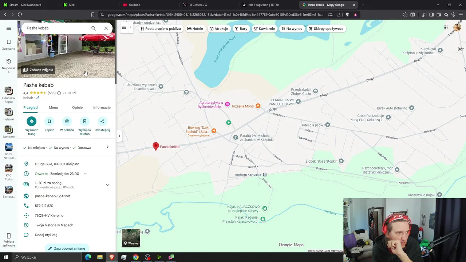This screenshot has width=466, height=262.
Task: Click Pobierz aplikację phone icon
Action: (x=9, y=236)
